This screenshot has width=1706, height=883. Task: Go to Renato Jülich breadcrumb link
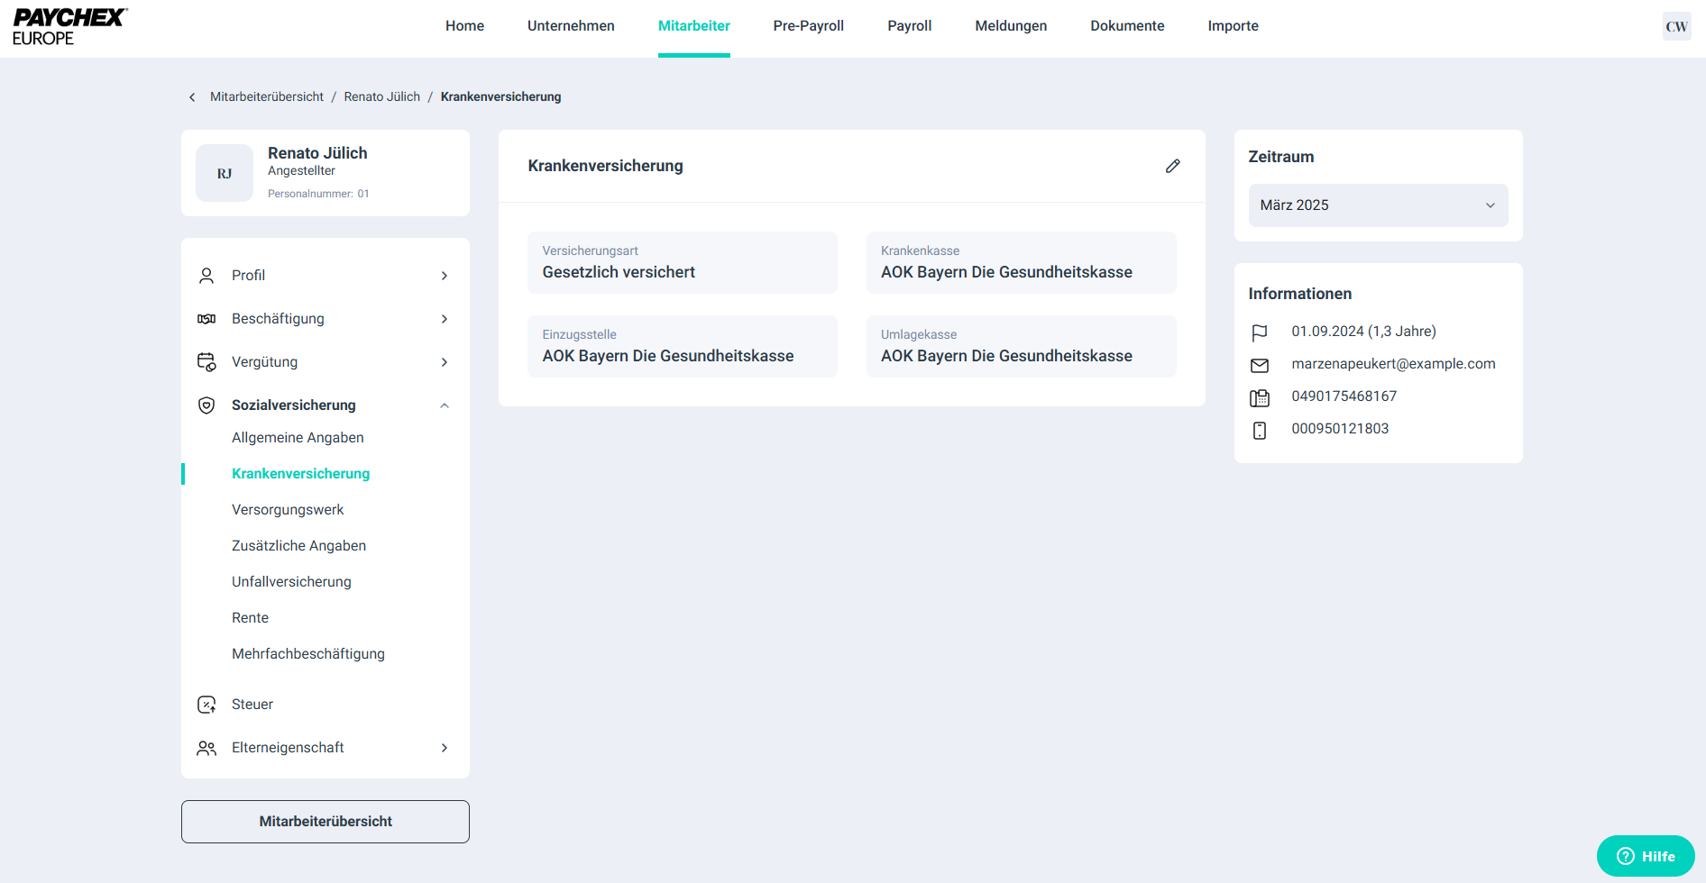(381, 97)
